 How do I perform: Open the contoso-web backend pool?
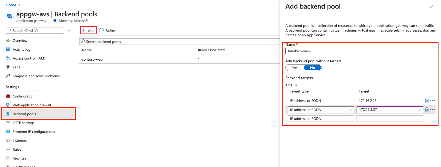coord(92,59)
